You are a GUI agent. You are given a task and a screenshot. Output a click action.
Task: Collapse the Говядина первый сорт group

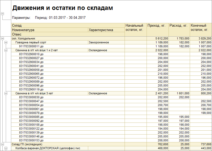pyautogui.click(x=6, y=42)
